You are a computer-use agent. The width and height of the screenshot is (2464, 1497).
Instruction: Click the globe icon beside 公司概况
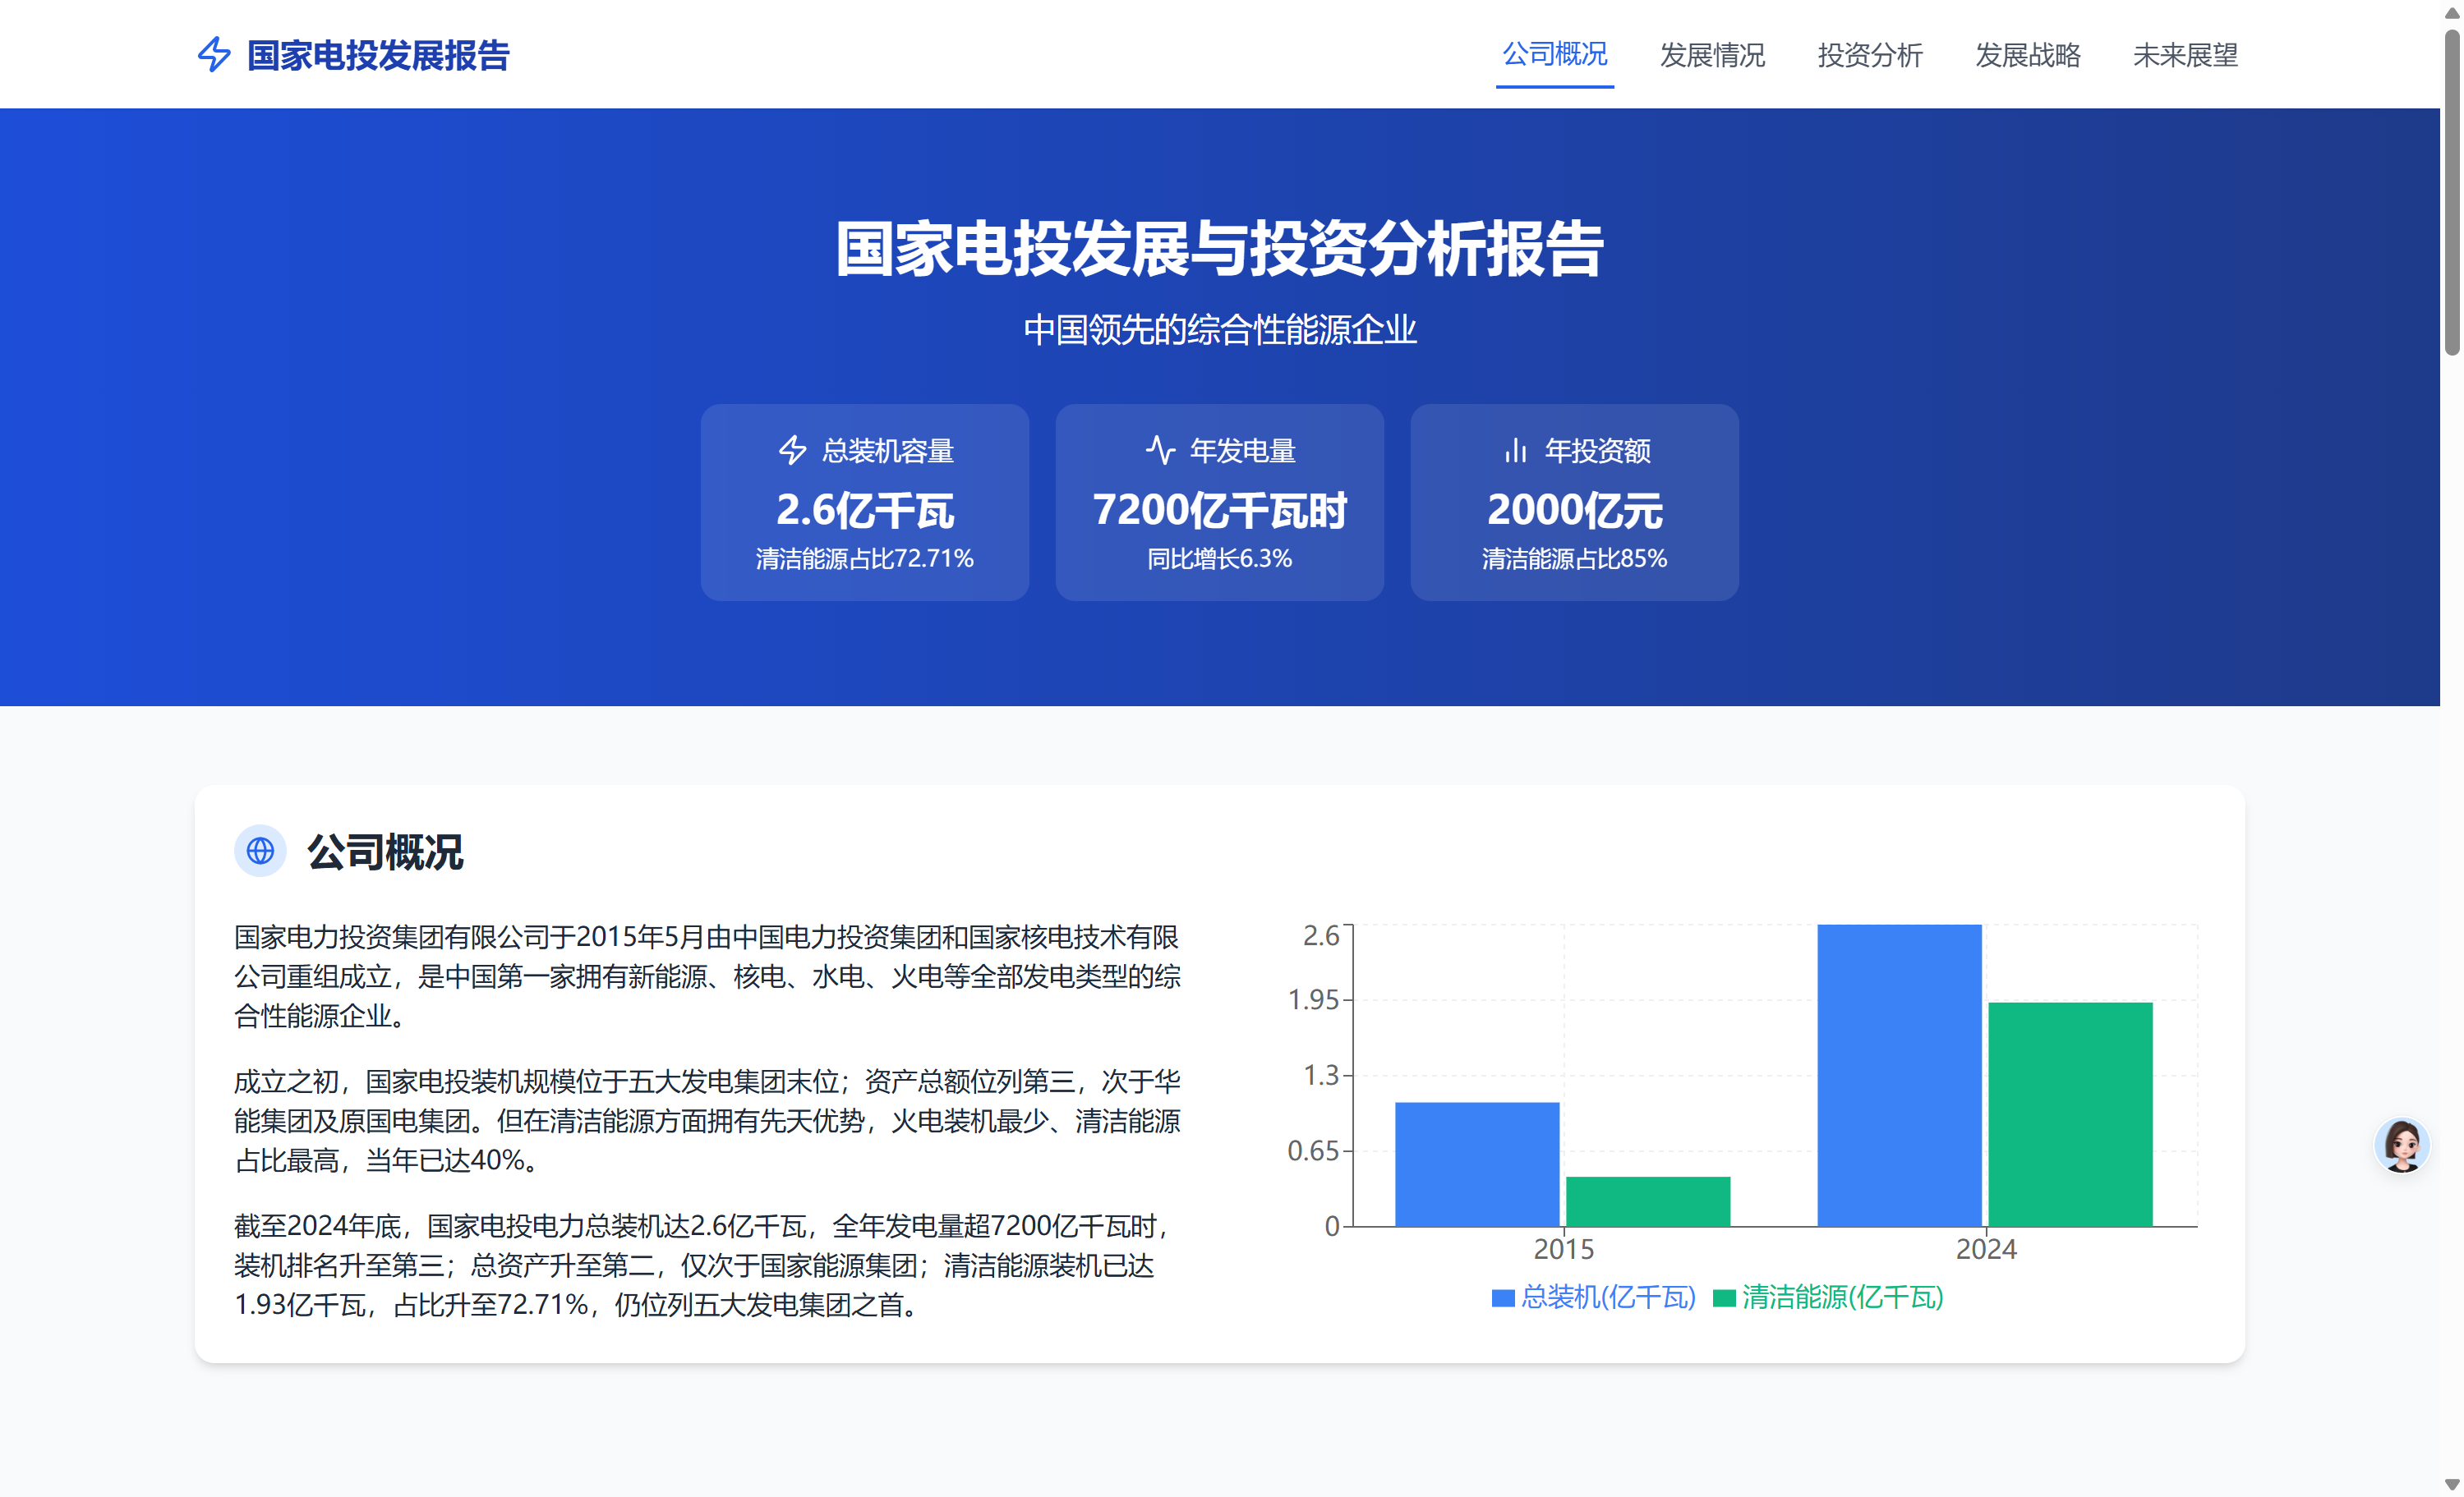tap(260, 851)
